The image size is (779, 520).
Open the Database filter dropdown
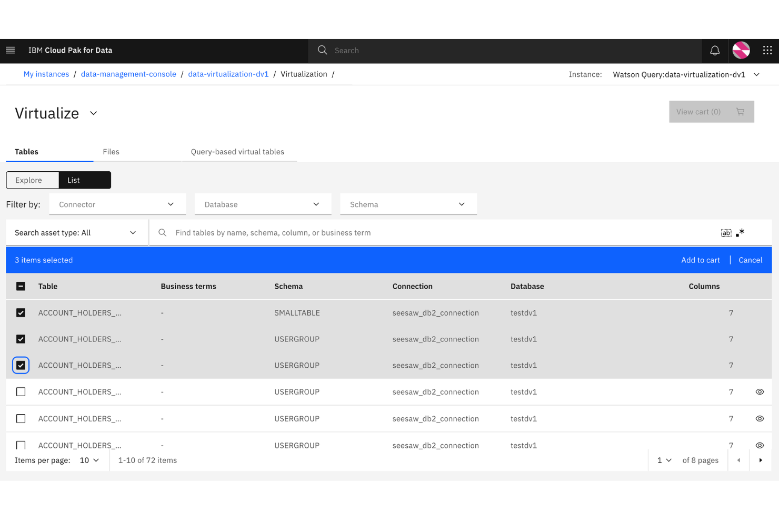[263, 204]
